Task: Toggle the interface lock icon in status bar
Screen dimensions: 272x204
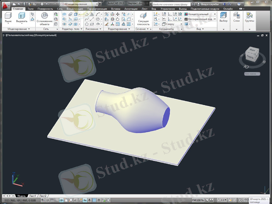Action: (245, 200)
